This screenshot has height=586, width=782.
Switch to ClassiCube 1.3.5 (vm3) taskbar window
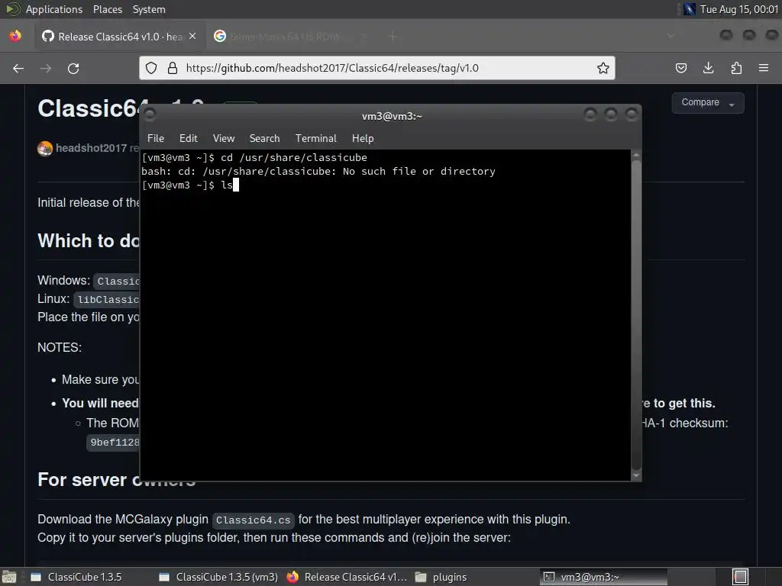click(x=219, y=577)
